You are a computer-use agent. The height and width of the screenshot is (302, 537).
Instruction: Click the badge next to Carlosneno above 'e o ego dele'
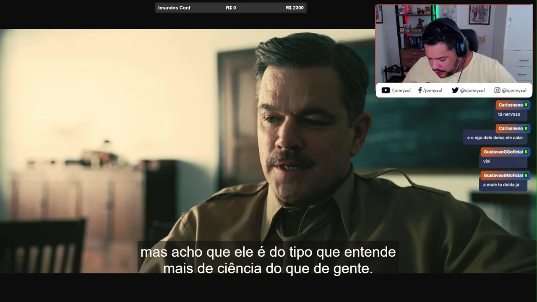(x=526, y=128)
